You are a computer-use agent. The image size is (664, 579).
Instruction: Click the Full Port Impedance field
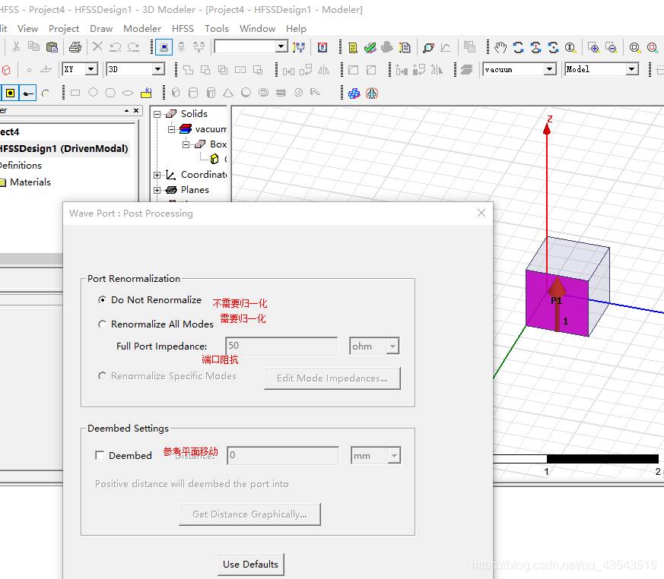pos(281,346)
